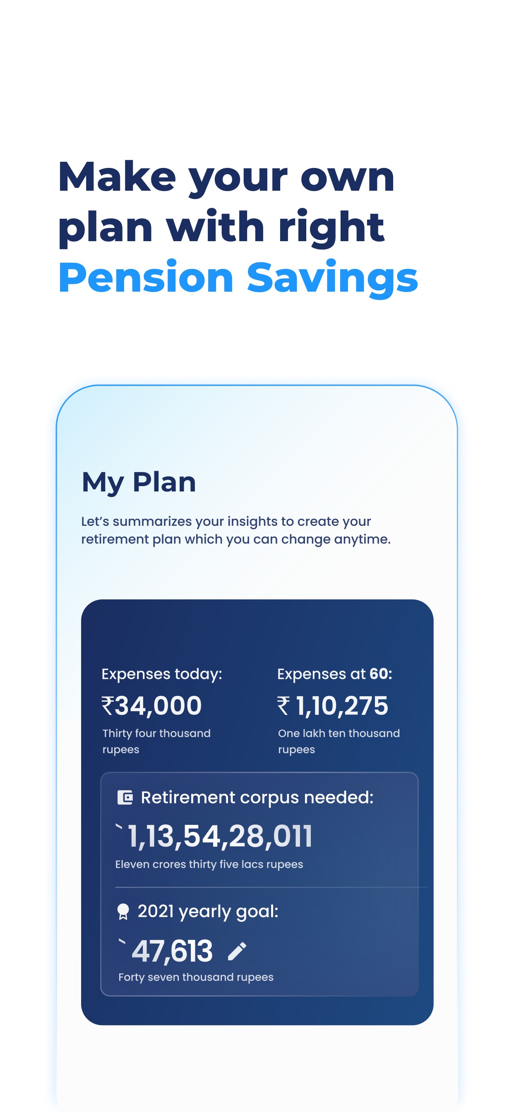Tap 'One lakh ten thousand rupees' caption
Image resolution: width=514 pixels, height=1112 pixels.
[339, 741]
